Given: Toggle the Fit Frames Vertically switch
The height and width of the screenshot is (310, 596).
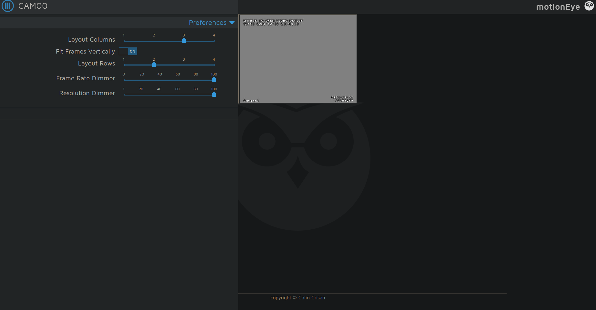Looking at the screenshot, I should click(x=128, y=51).
